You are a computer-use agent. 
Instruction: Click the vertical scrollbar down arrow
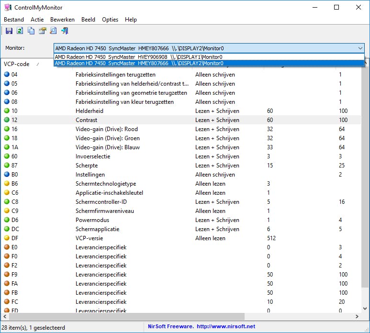365,309
